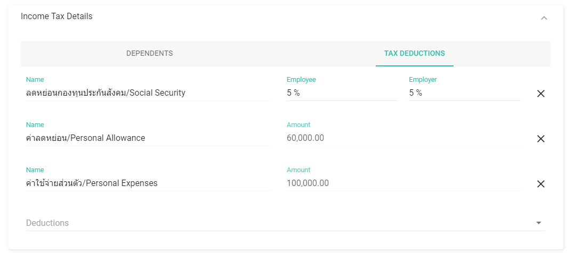Click the Income Tax Details heading
Screen dimensions: 575x253
tap(56, 16)
